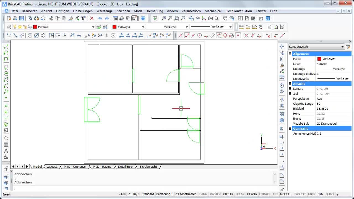
Task: Click the Clear entity snaps icon
Action: (268, 35)
